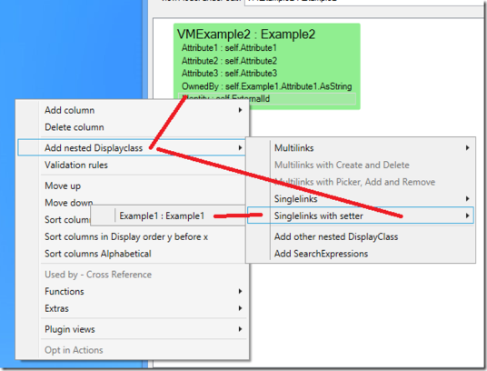This screenshot has height=371, width=487.
Task: Select the OwnedBy column row
Action: 266,86
